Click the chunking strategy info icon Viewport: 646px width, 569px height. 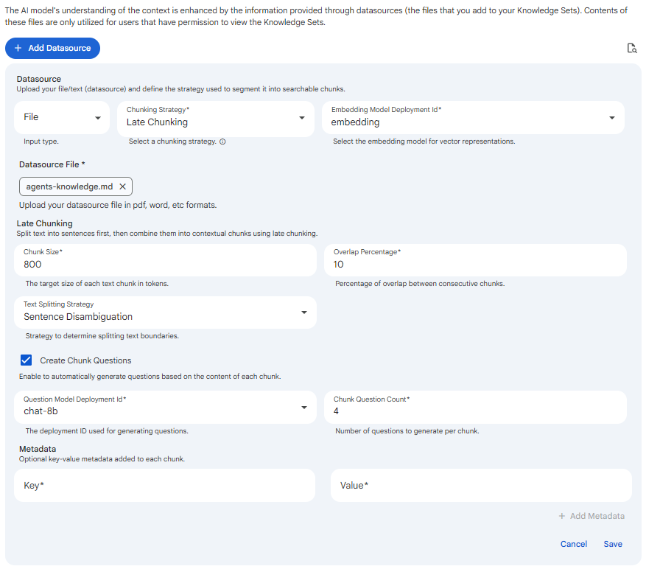tap(222, 142)
